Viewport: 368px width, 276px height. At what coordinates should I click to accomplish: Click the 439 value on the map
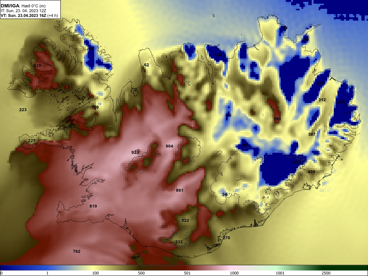tap(311, 172)
